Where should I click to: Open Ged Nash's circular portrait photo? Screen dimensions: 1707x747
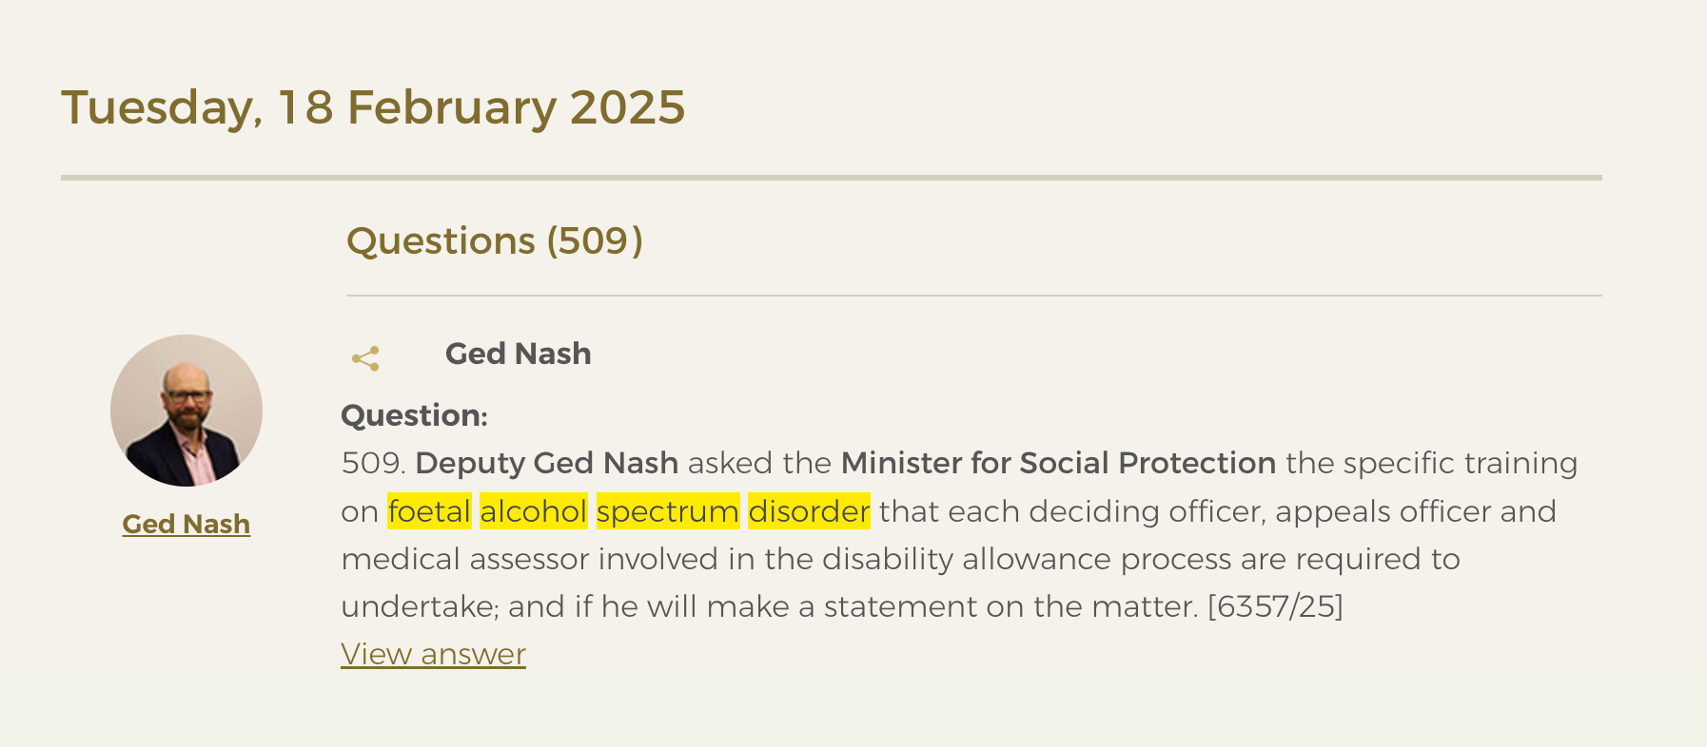click(x=186, y=411)
